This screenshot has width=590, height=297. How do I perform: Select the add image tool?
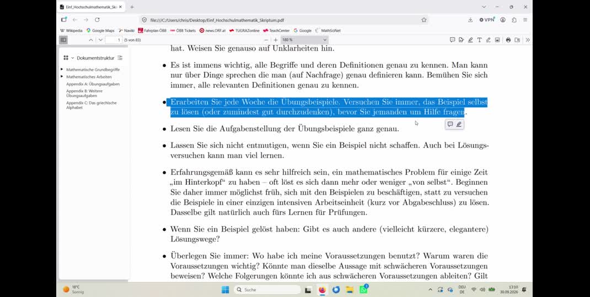497,40
